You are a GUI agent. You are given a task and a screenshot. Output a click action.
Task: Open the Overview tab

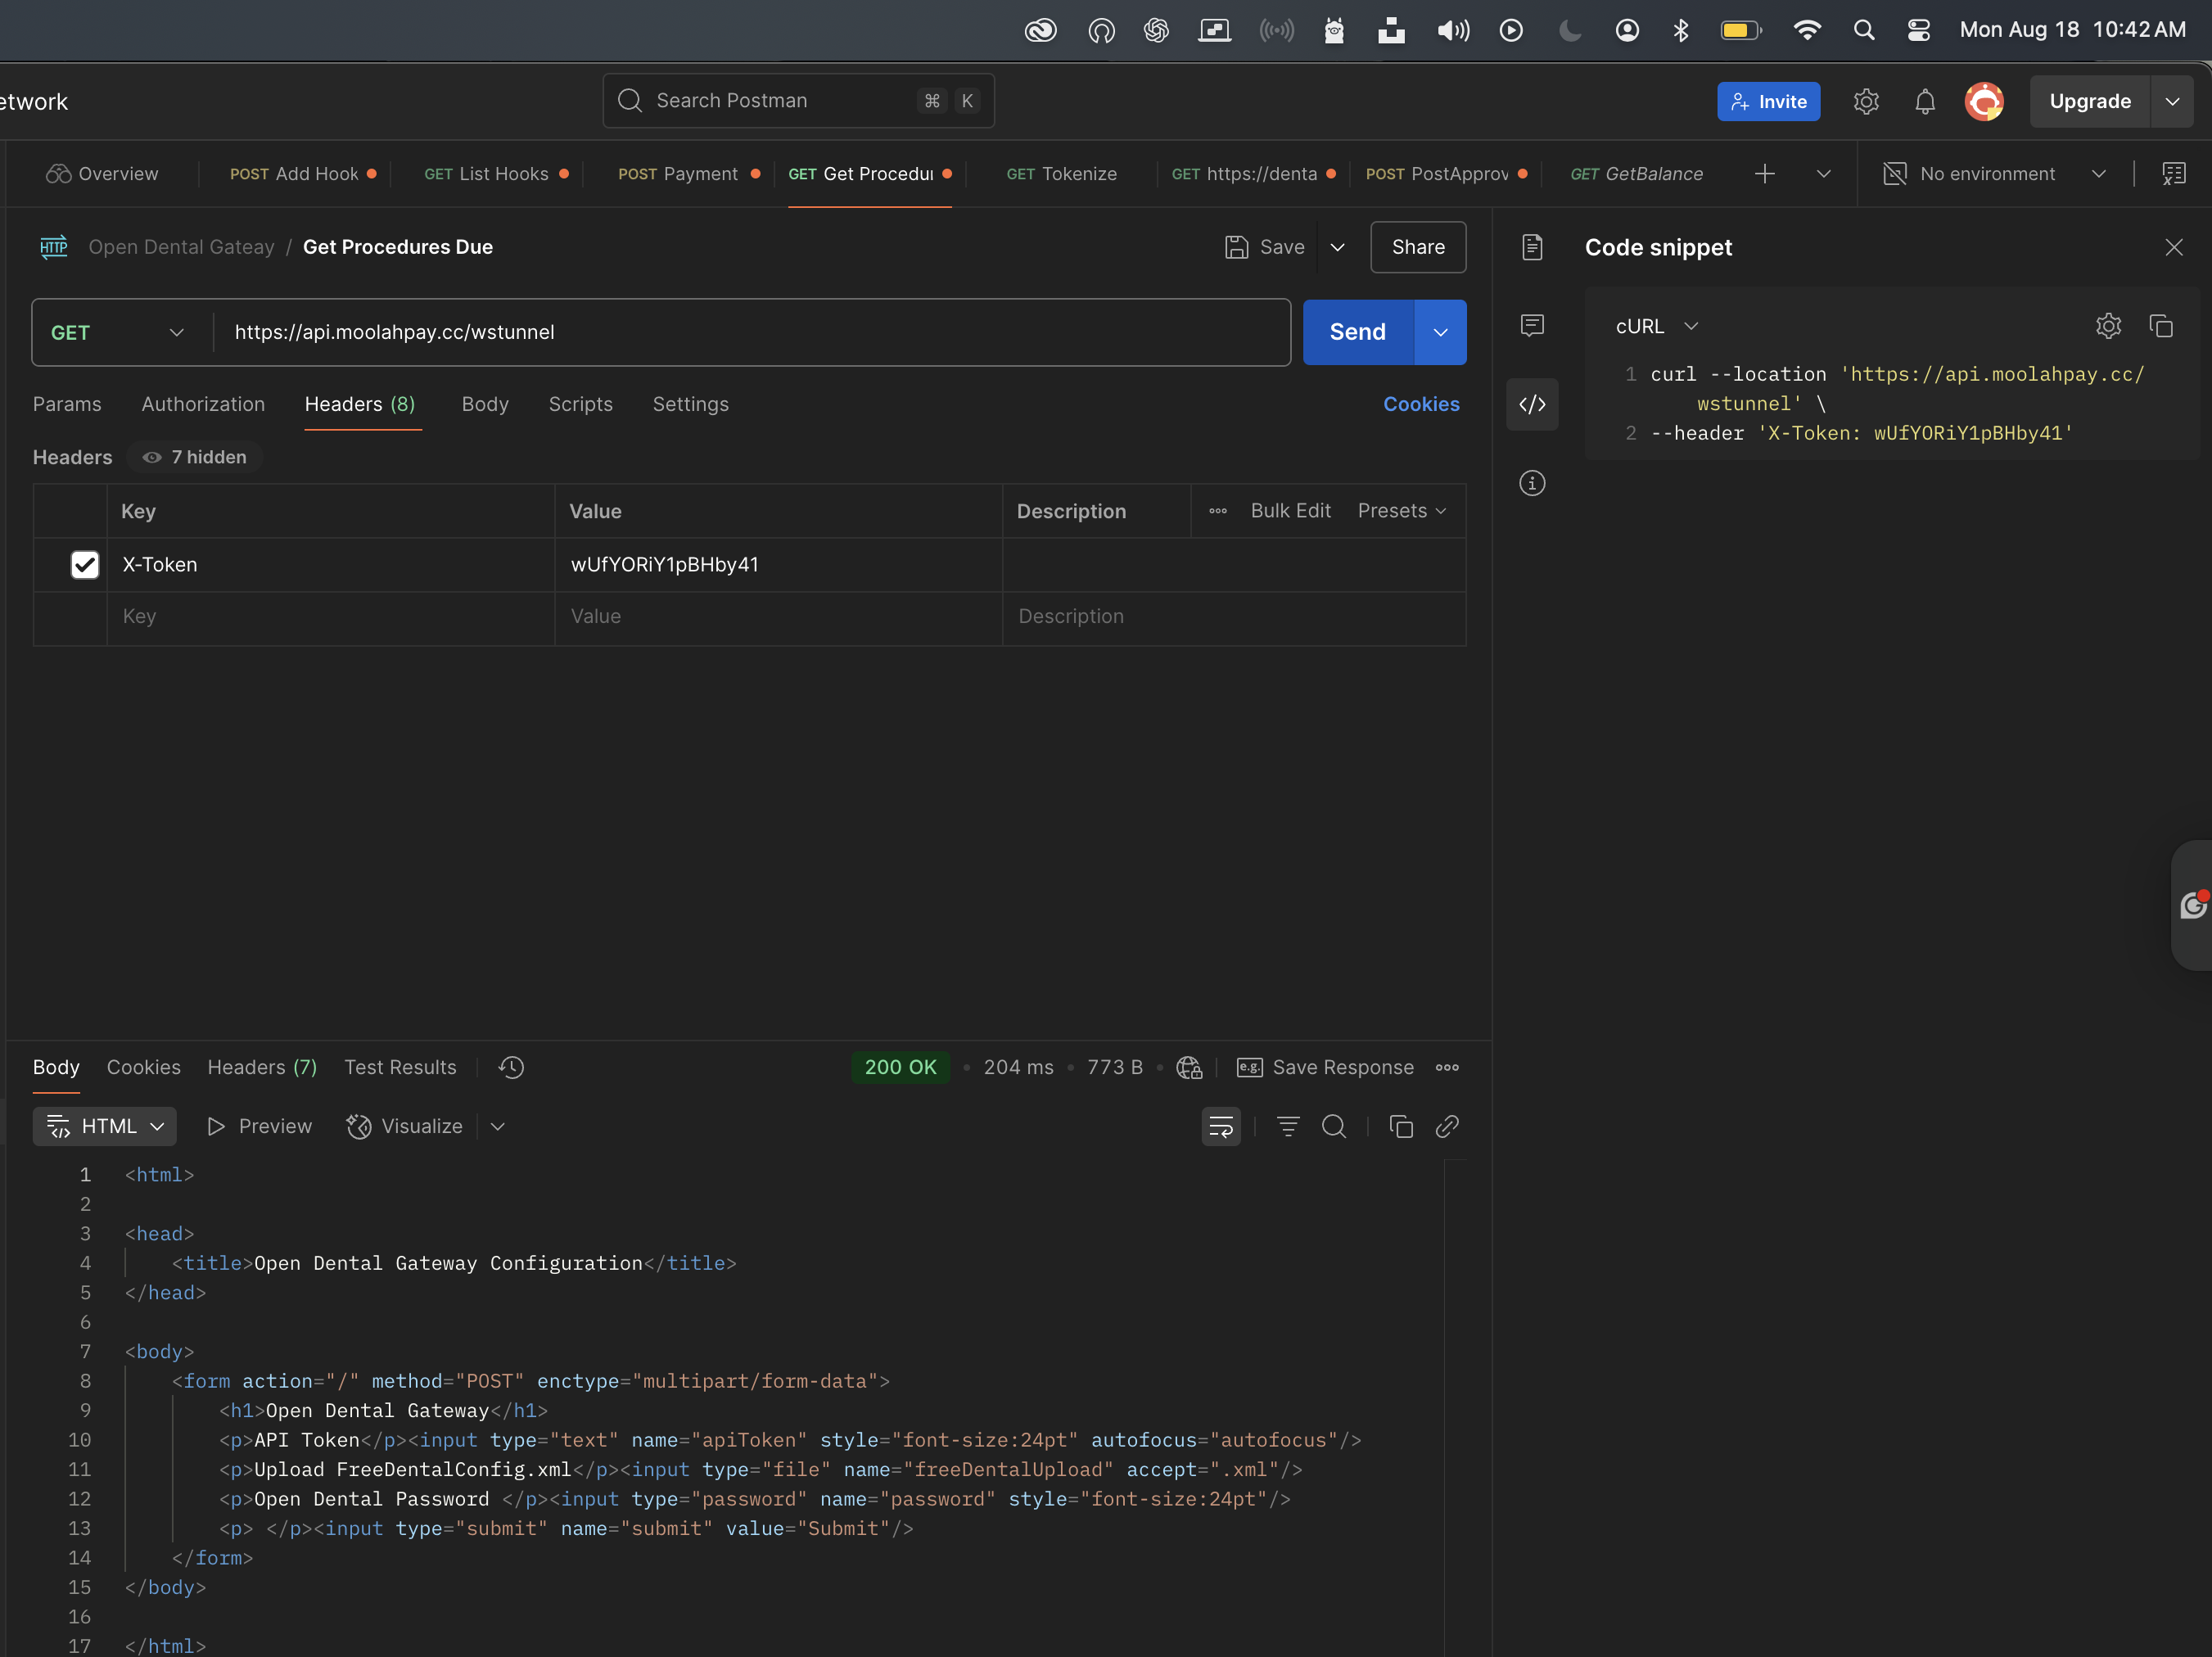click(102, 173)
